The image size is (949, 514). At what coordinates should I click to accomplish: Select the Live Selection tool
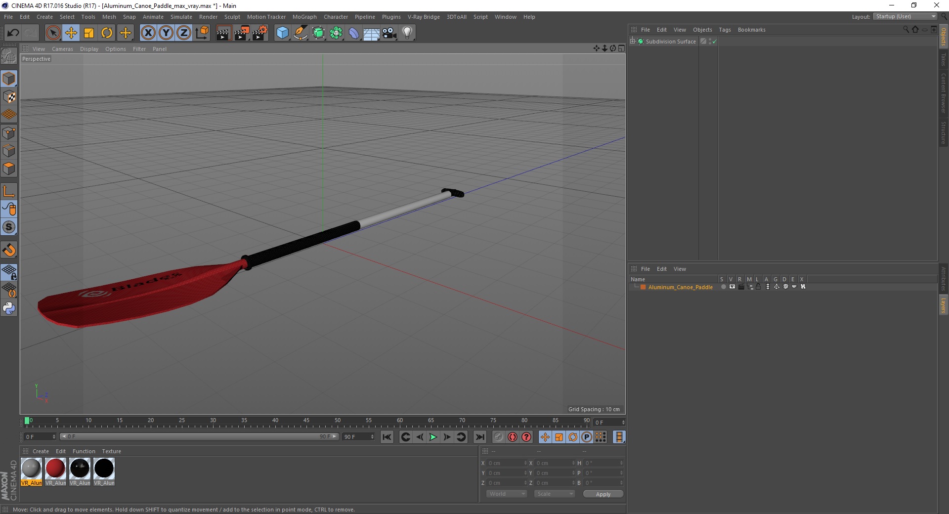point(53,33)
